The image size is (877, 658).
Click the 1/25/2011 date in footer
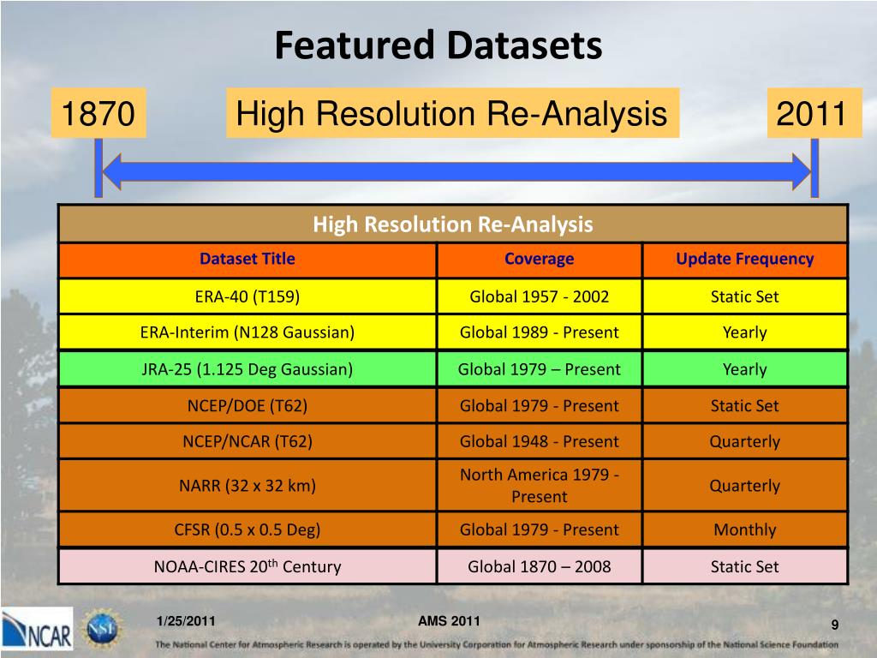pyautogui.click(x=186, y=621)
